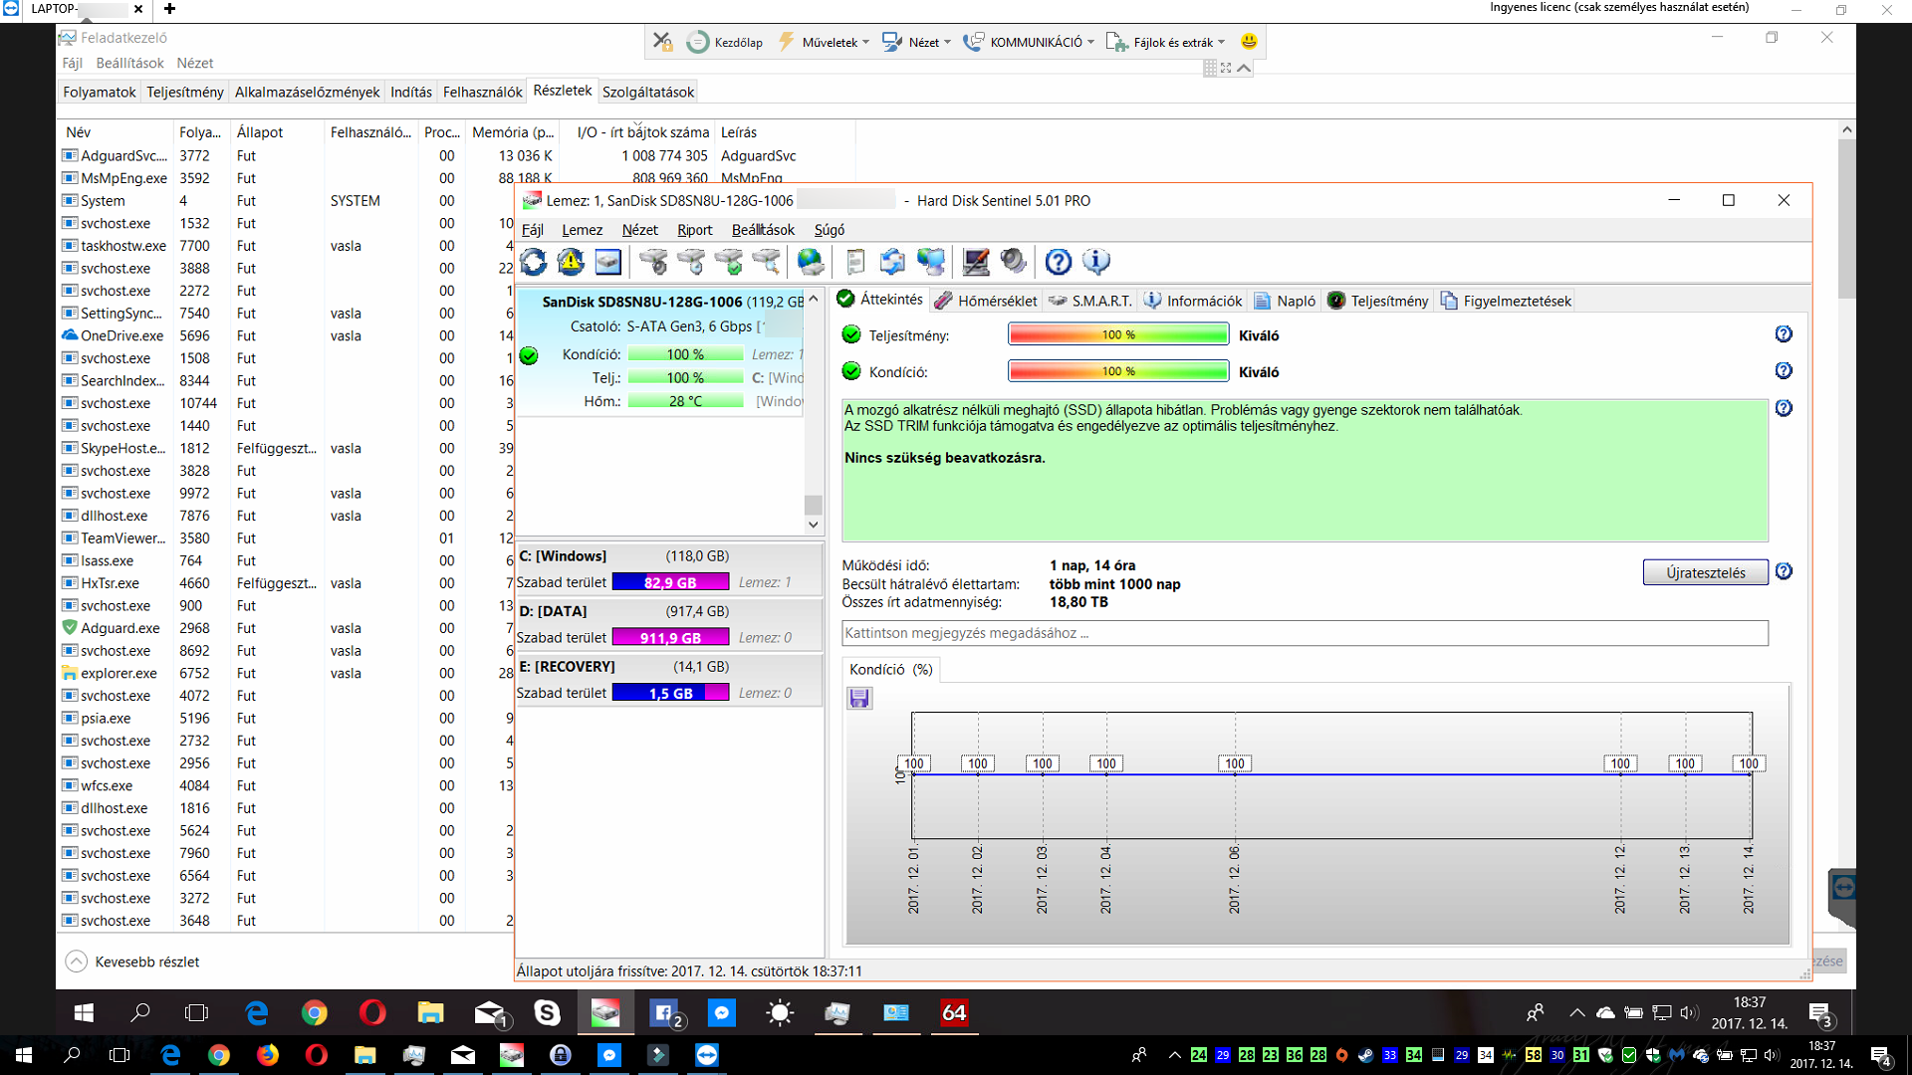Screen dimensions: 1912x1075
Task: Show hidden tray icons chevron on the remote taskbar
Action: pyautogui.click(x=1576, y=1013)
